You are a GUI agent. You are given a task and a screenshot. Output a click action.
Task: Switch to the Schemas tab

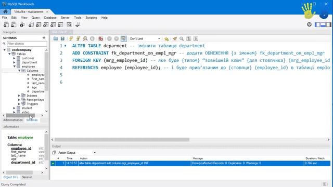point(32,120)
